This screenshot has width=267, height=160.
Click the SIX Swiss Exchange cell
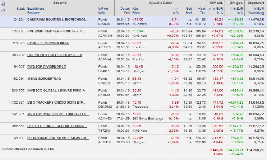click(x=148, y=118)
